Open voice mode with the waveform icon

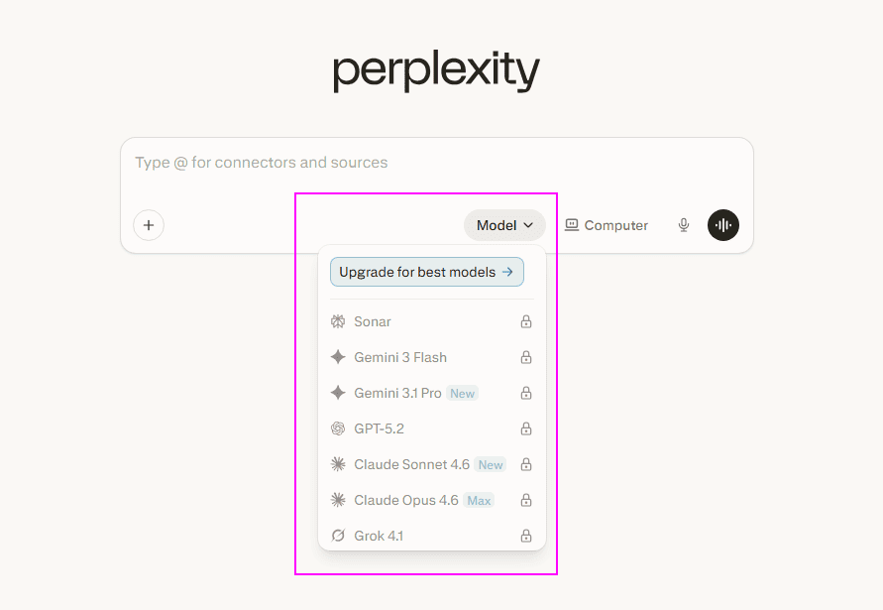(723, 225)
